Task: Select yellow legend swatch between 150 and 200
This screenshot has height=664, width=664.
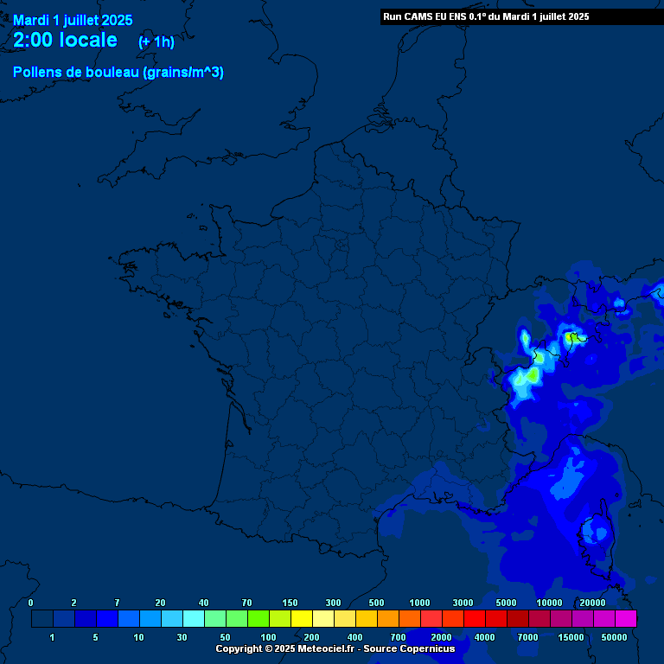Action: point(302,618)
